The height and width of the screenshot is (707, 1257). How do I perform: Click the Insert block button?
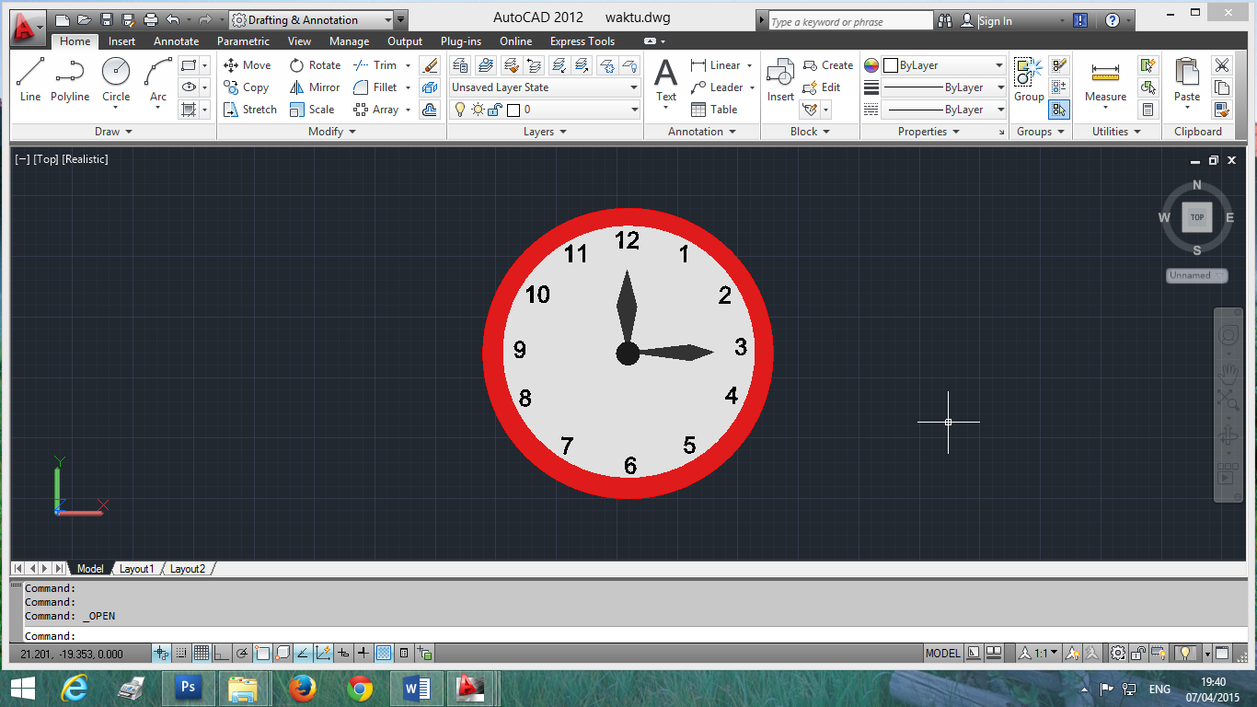780,80
